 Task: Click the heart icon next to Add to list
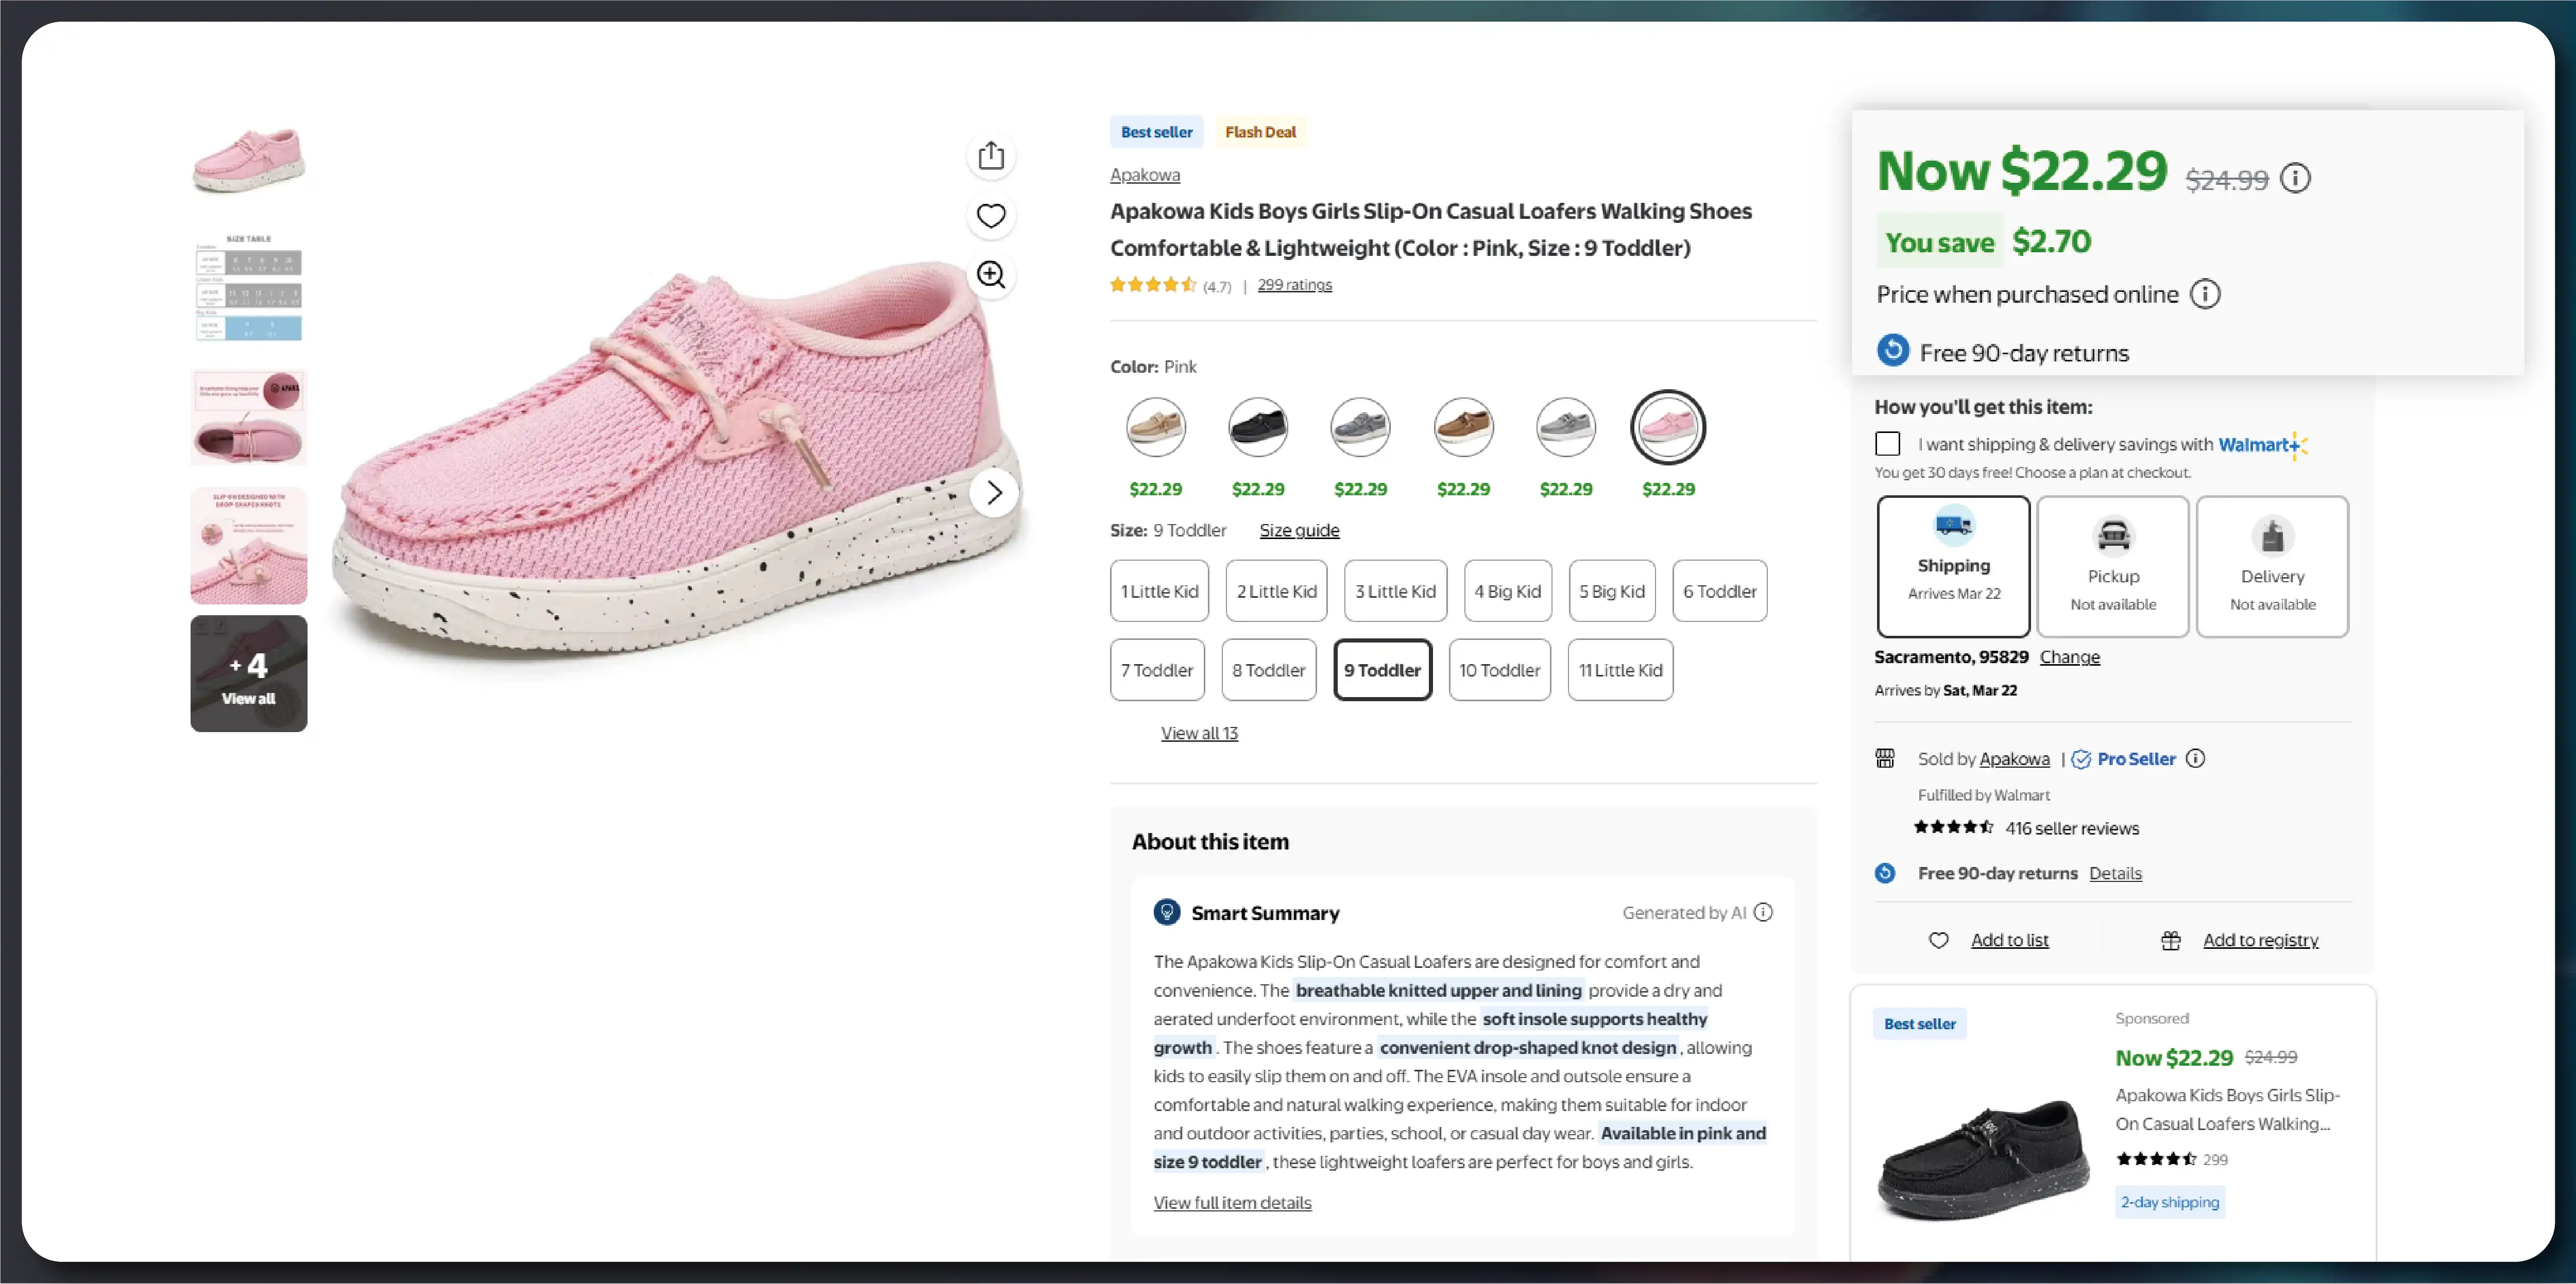click(x=1938, y=940)
